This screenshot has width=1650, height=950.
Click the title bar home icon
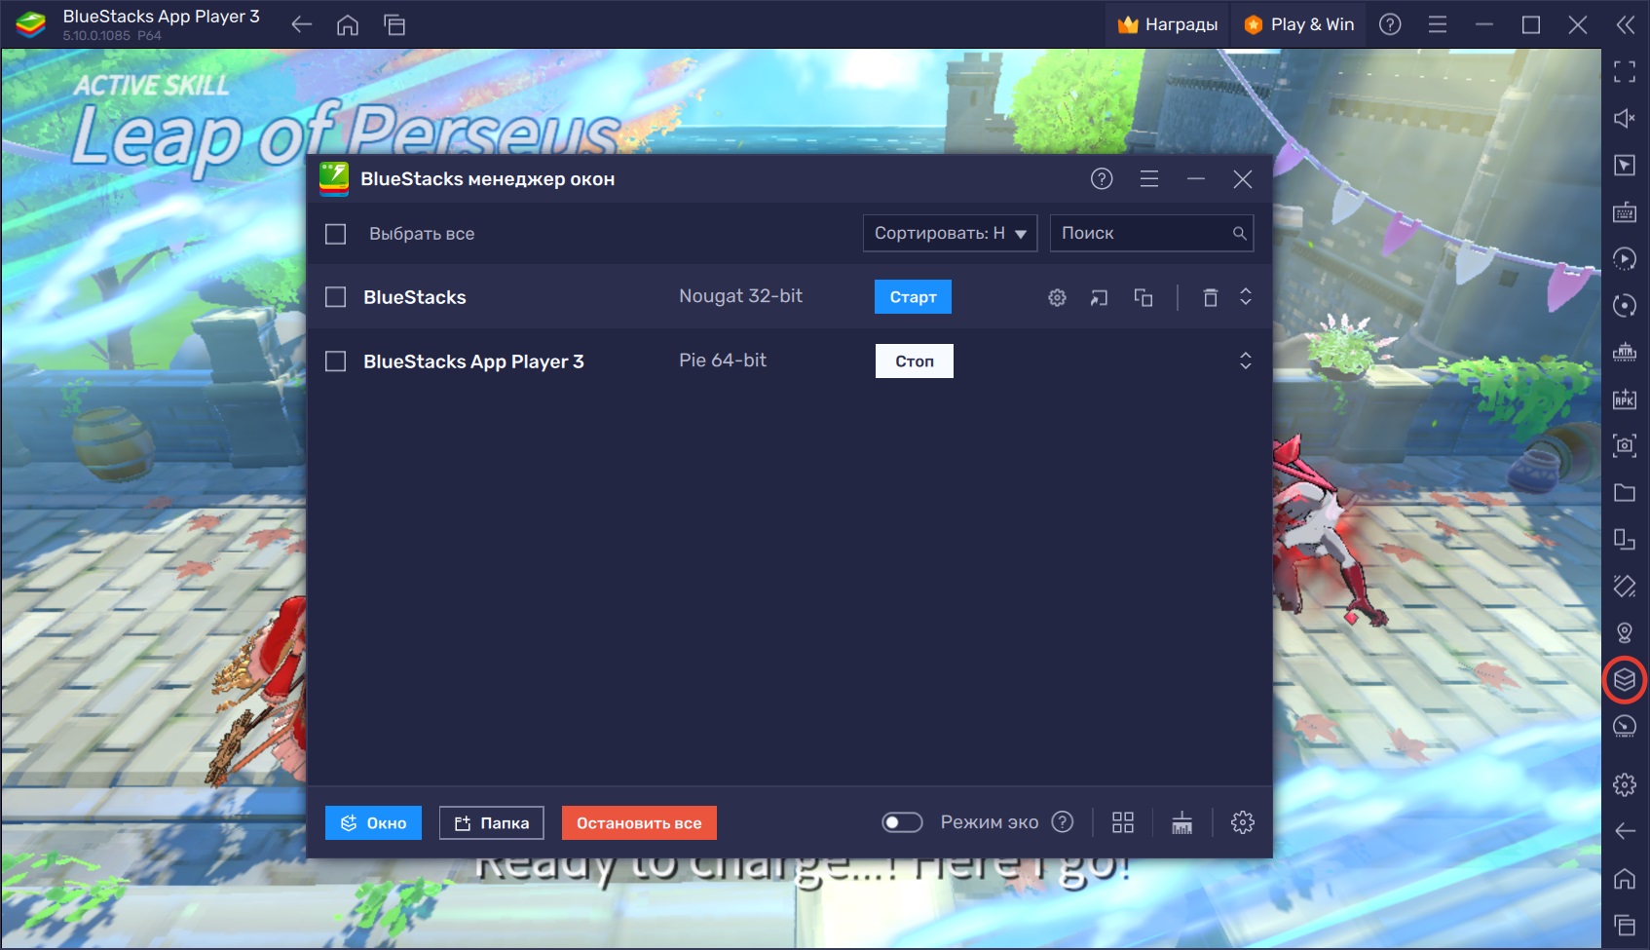coord(348,24)
